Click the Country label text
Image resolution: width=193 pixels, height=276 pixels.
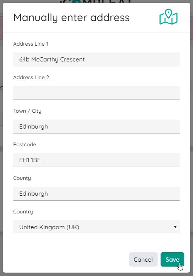click(x=23, y=212)
